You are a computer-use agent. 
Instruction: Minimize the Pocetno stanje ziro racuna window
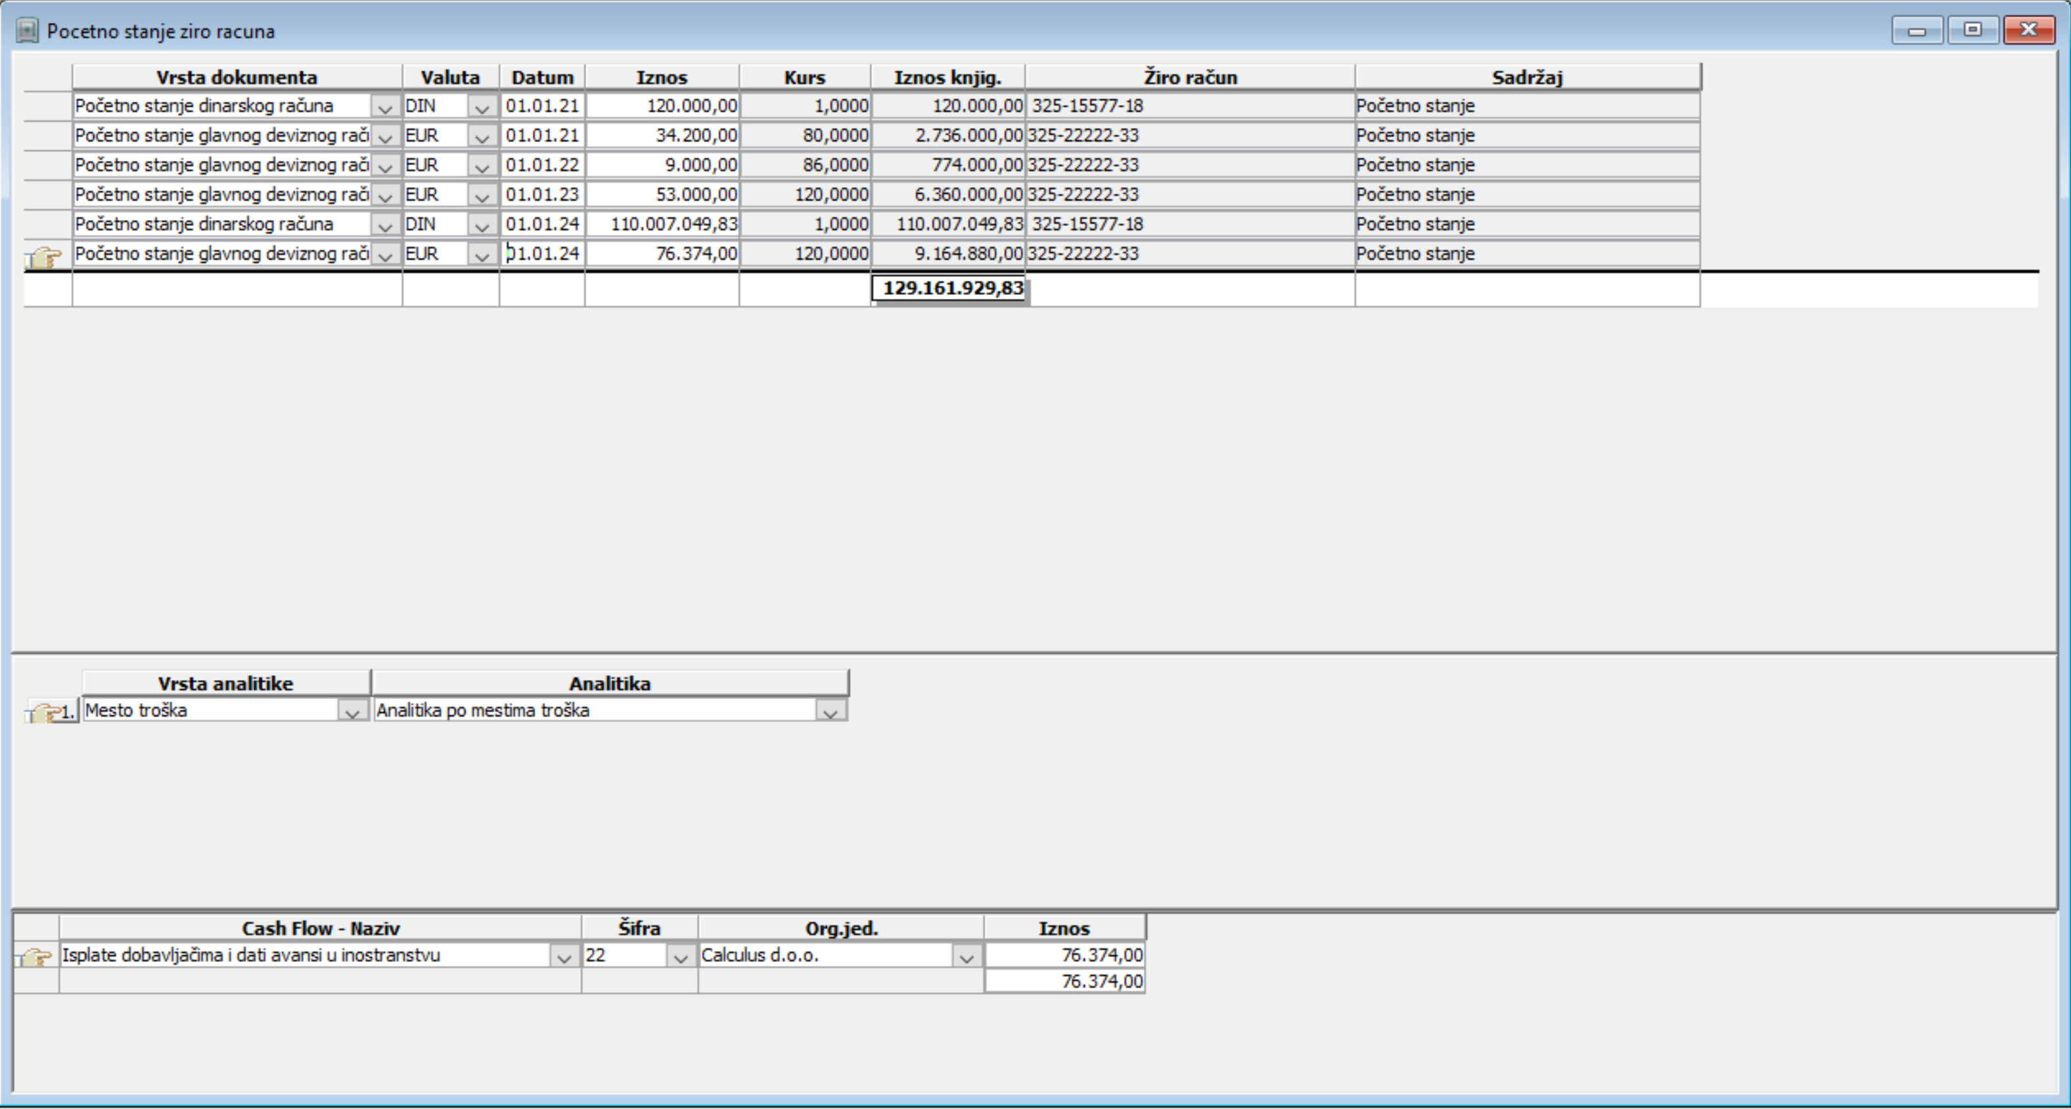click(x=1917, y=30)
